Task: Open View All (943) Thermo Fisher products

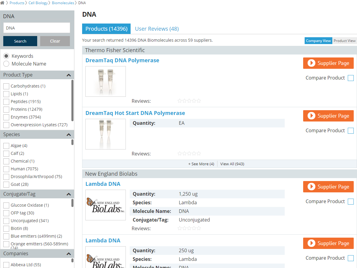Action: coord(232,164)
